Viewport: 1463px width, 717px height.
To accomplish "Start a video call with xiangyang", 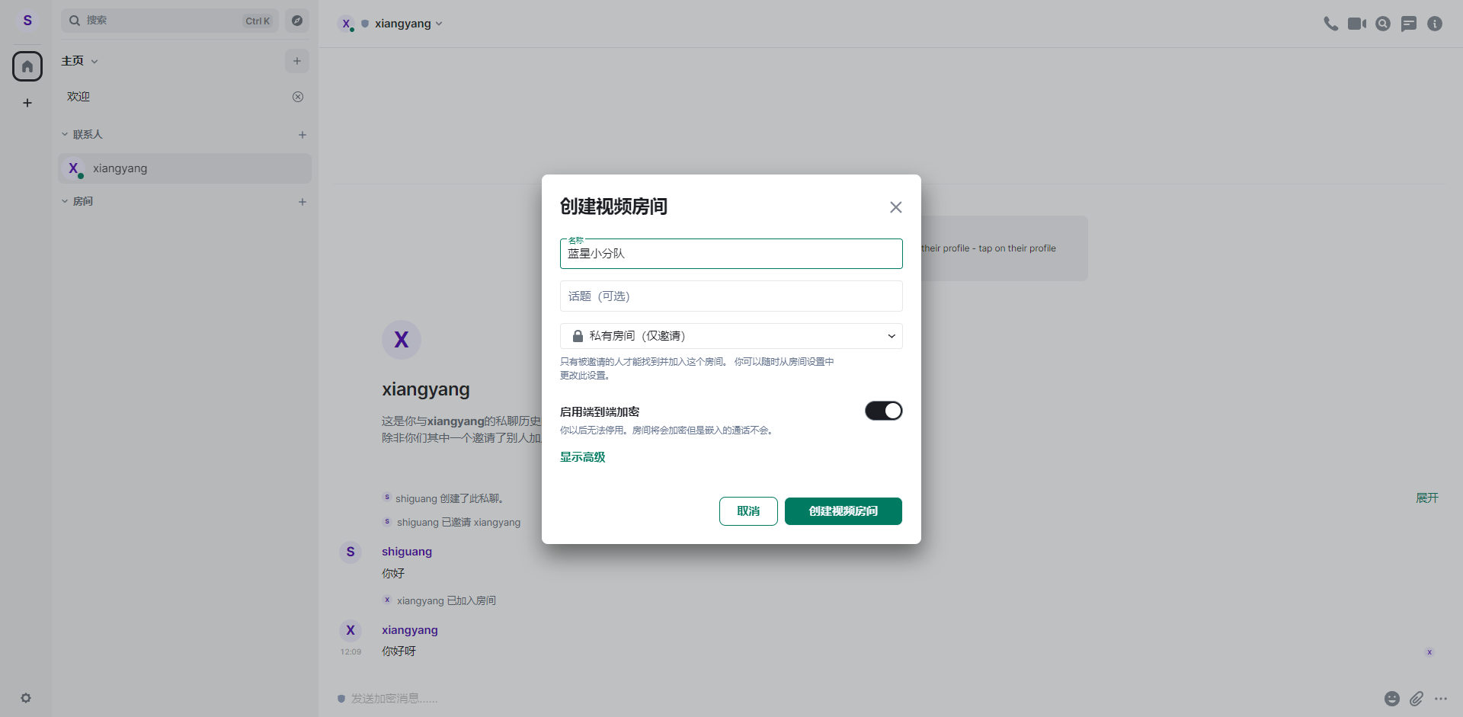I will pos(1357,24).
